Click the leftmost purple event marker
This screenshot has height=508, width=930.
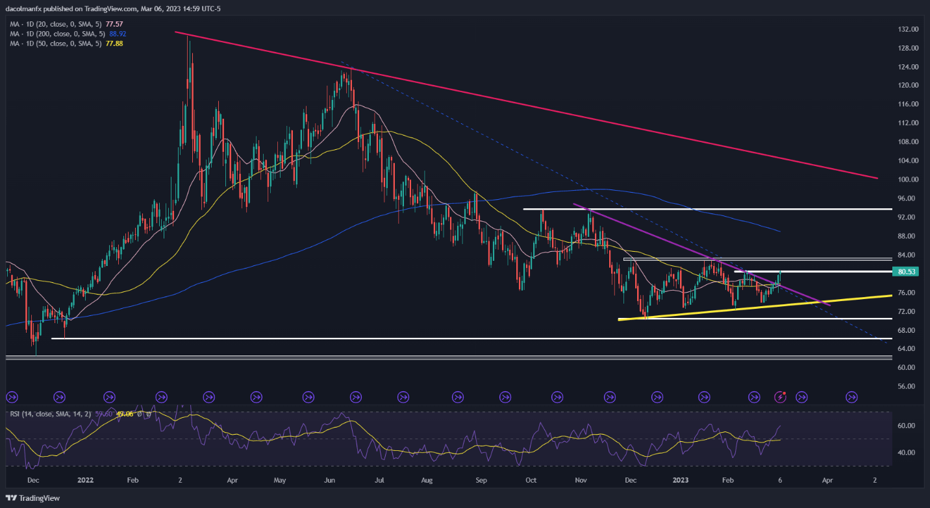point(11,396)
